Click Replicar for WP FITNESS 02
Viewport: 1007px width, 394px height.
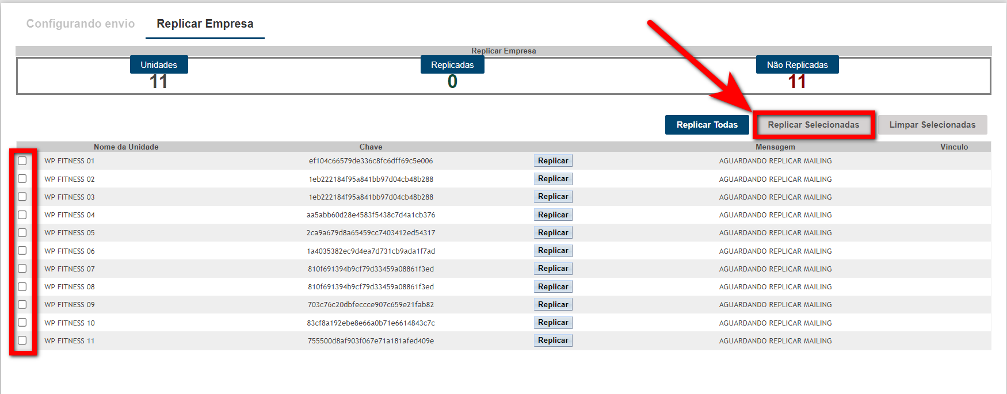click(553, 179)
